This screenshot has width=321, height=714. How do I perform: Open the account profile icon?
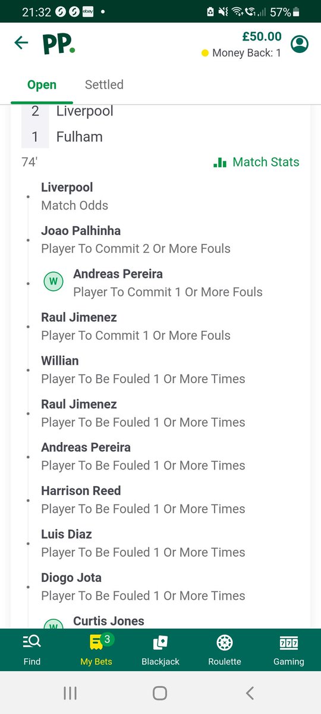pos(300,44)
